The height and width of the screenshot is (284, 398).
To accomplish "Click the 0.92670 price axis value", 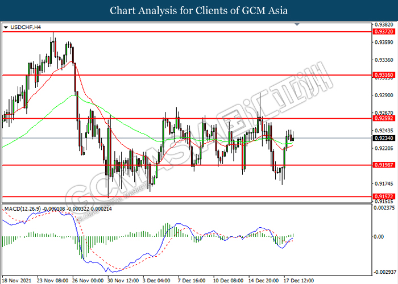I will (x=384, y=112).
